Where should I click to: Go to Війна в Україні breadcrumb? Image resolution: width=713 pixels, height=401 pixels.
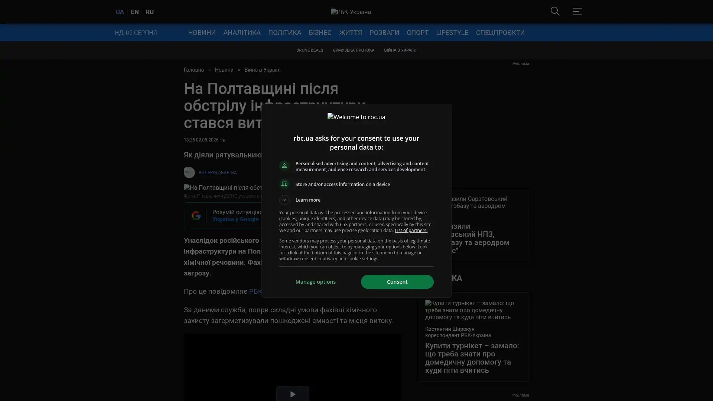262,70
